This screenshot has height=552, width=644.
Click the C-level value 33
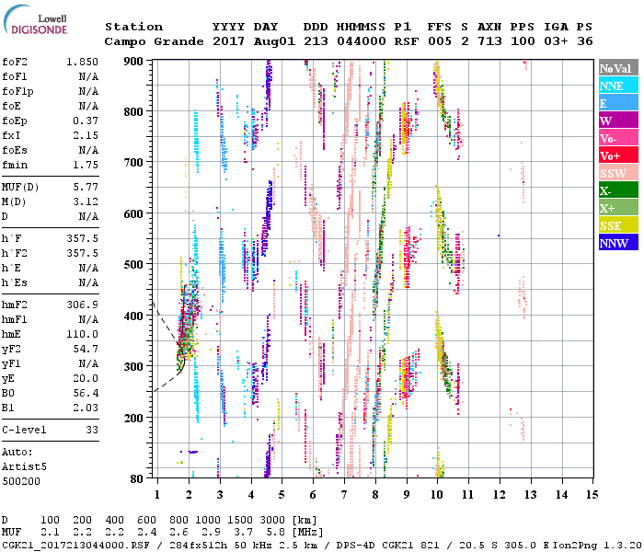[x=92, y=431]
